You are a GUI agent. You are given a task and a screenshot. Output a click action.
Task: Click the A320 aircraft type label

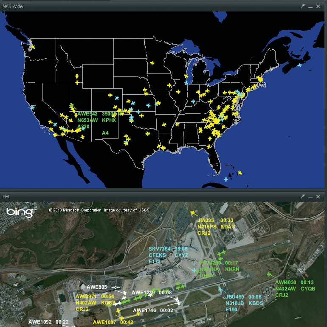coord(83,127)
